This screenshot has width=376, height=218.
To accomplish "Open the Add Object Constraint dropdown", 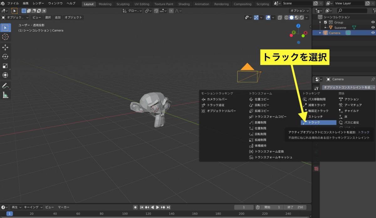I will point(348,87).
